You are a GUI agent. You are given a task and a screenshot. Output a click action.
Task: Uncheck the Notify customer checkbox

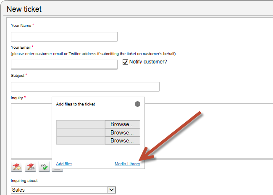pyautogui.click(x=125, y=62)
